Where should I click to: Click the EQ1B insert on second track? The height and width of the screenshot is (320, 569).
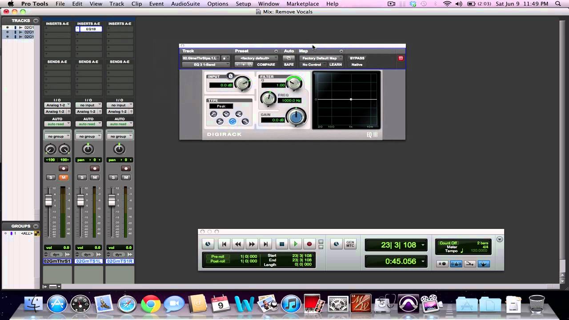point(91,29)
